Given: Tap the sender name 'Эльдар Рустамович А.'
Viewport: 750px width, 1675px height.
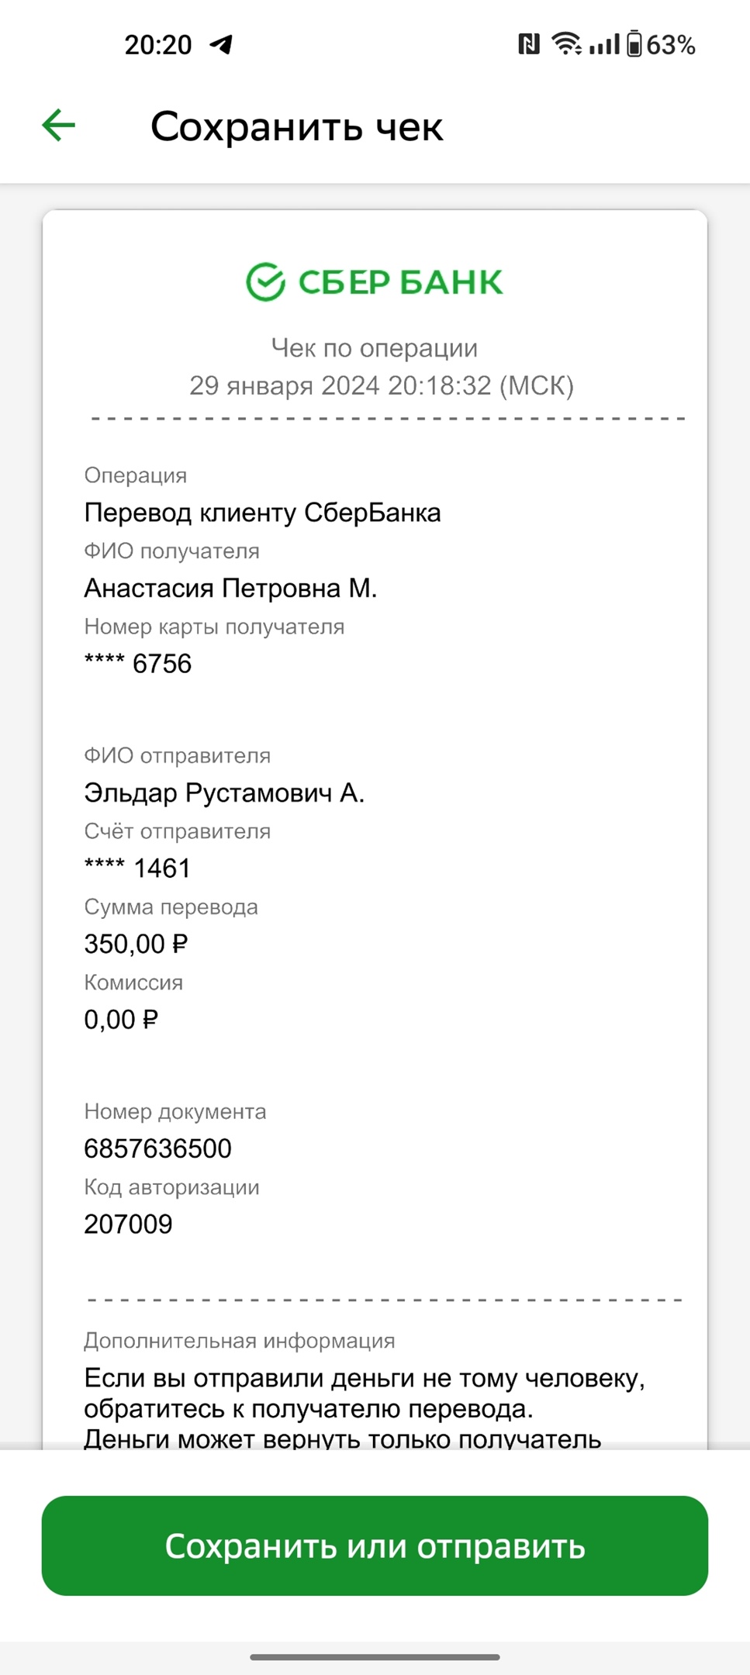Looking at the screenshot, I should 224,793.
